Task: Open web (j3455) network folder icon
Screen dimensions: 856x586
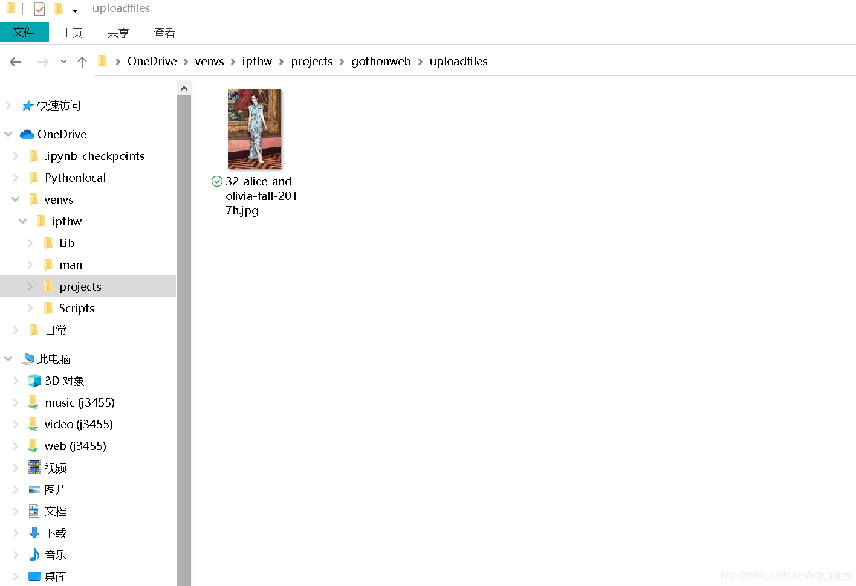Action: coord(33,446)
